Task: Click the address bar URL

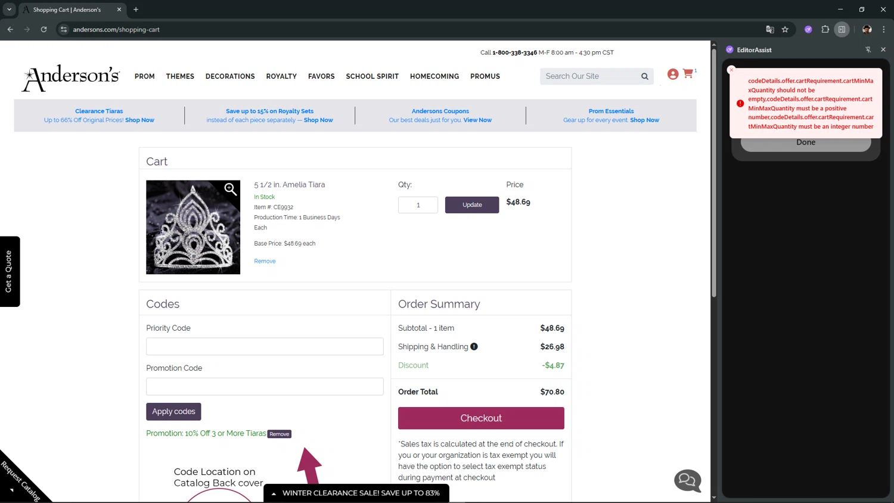Action: [x=116, y=29]
